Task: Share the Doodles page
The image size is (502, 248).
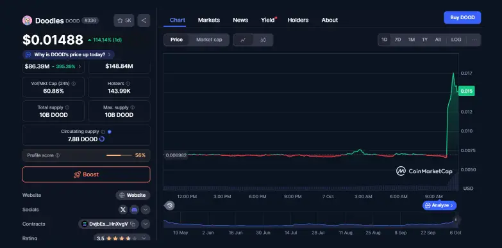Action: tap(144, 20)
